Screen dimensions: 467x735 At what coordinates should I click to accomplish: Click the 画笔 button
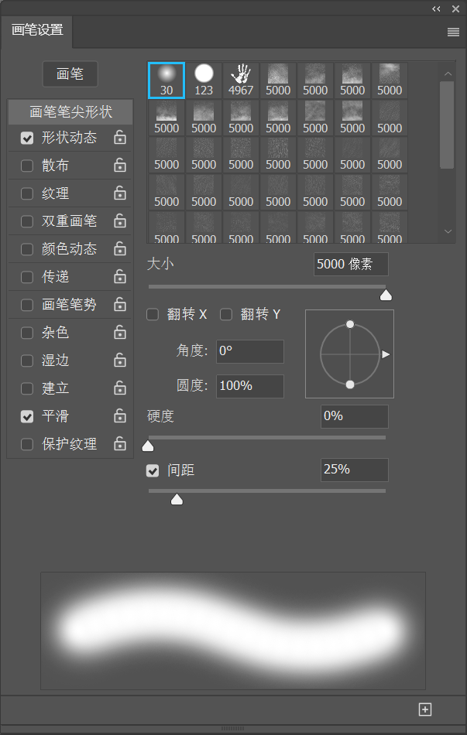click(70, 74)
